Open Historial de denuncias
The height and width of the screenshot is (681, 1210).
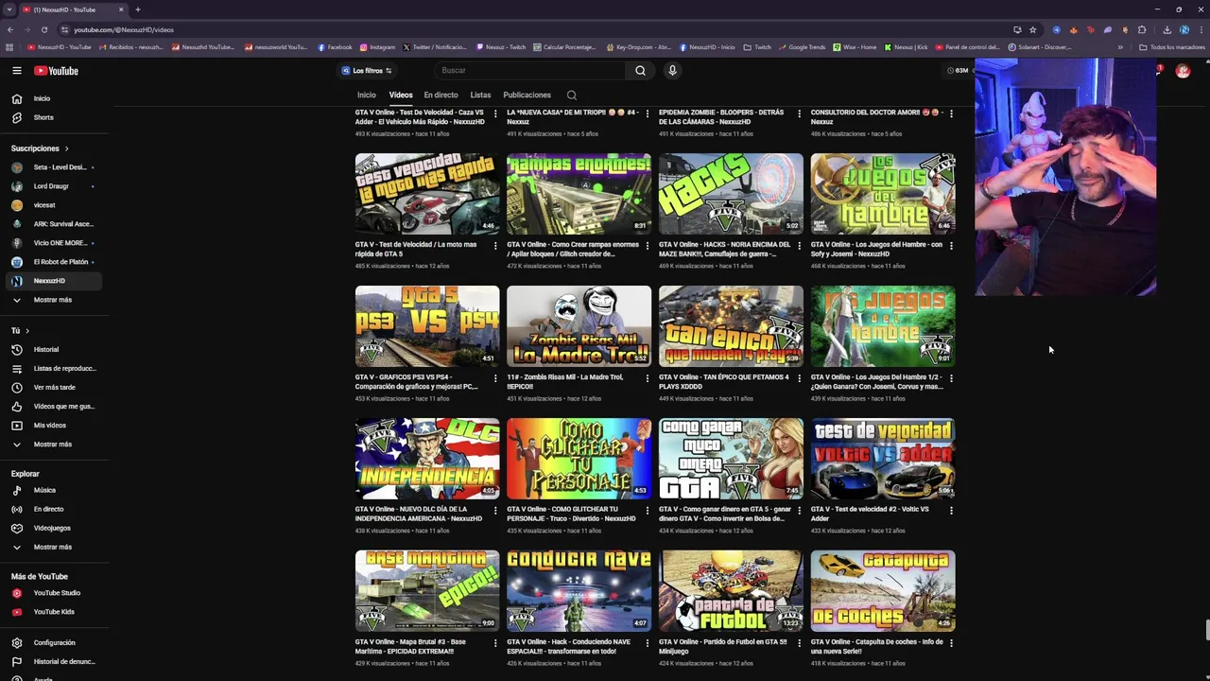tap(54, 662)
